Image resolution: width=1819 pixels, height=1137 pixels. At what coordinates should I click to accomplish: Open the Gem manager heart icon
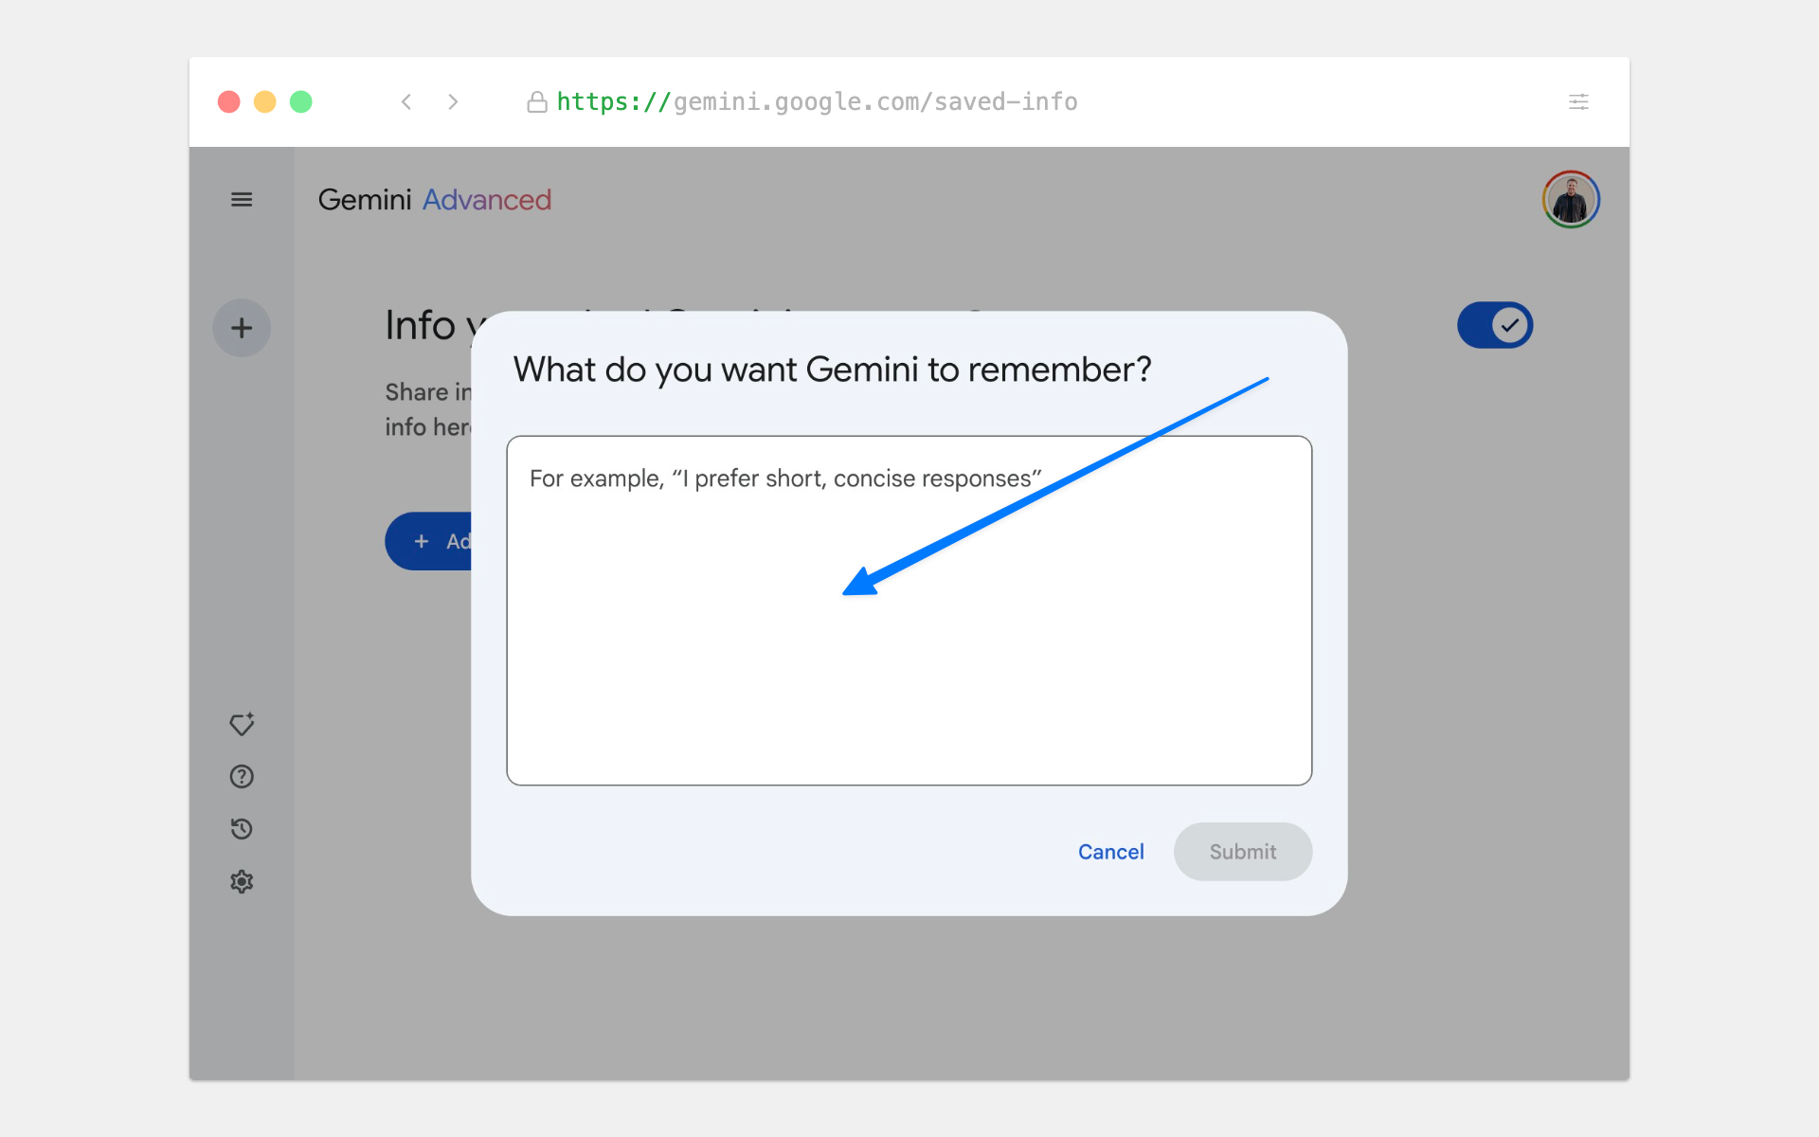click(242, 725)
